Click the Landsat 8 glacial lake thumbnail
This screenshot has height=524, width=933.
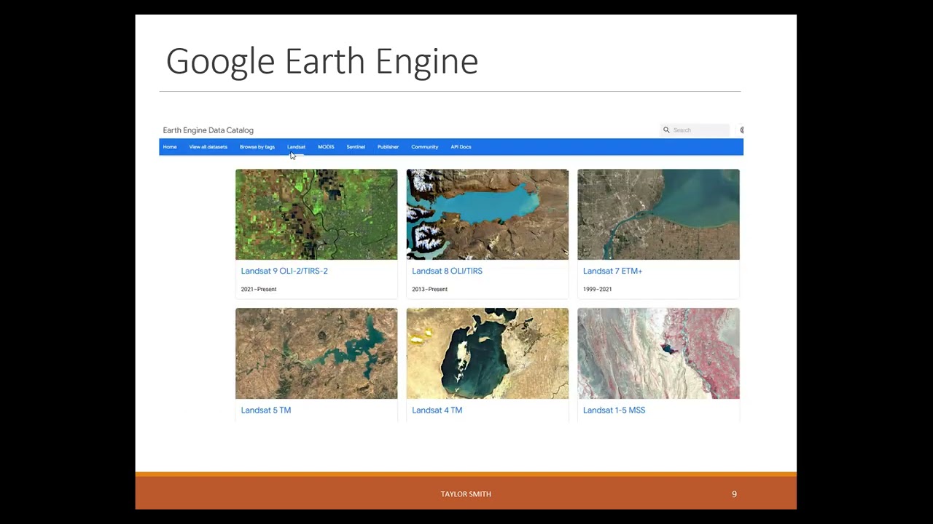[487, 215]
